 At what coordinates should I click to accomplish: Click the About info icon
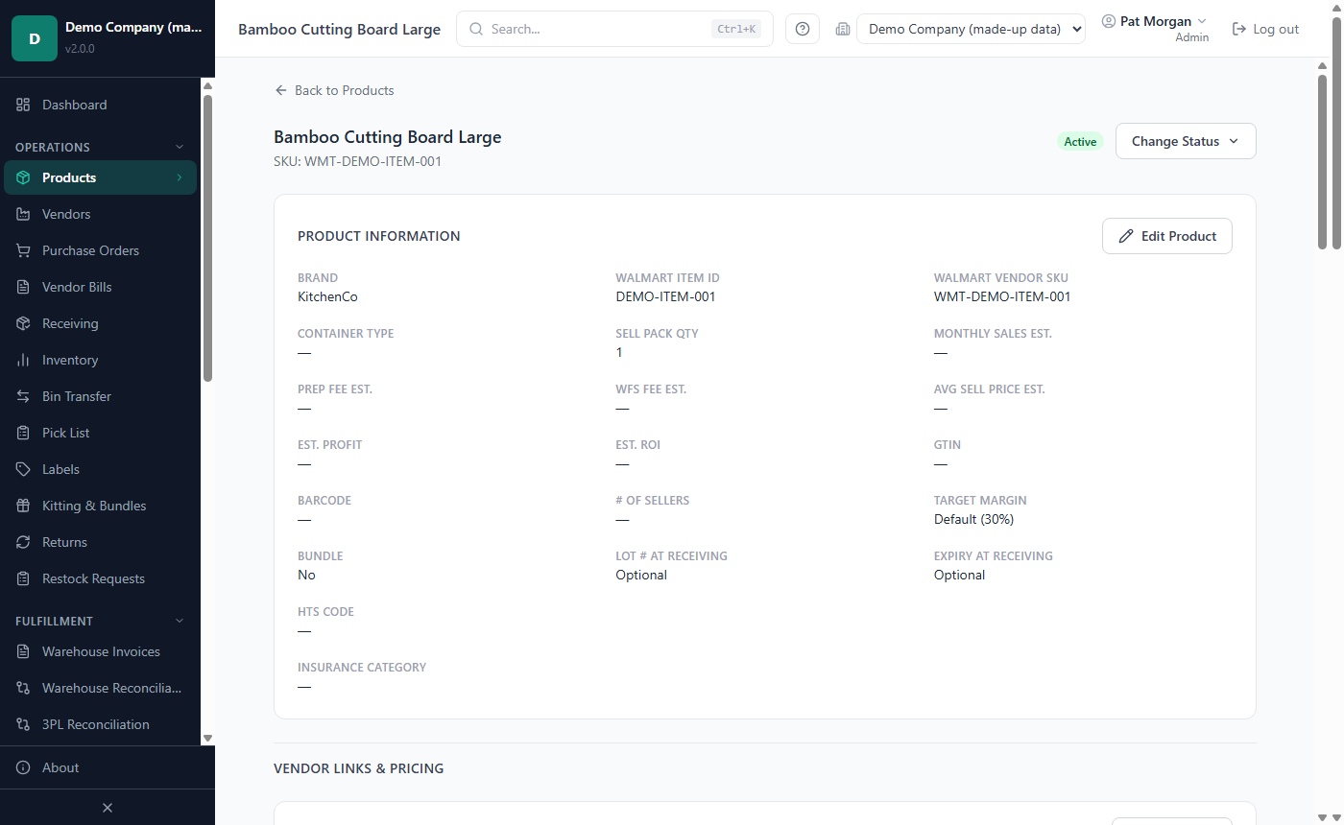pos(23,767)
